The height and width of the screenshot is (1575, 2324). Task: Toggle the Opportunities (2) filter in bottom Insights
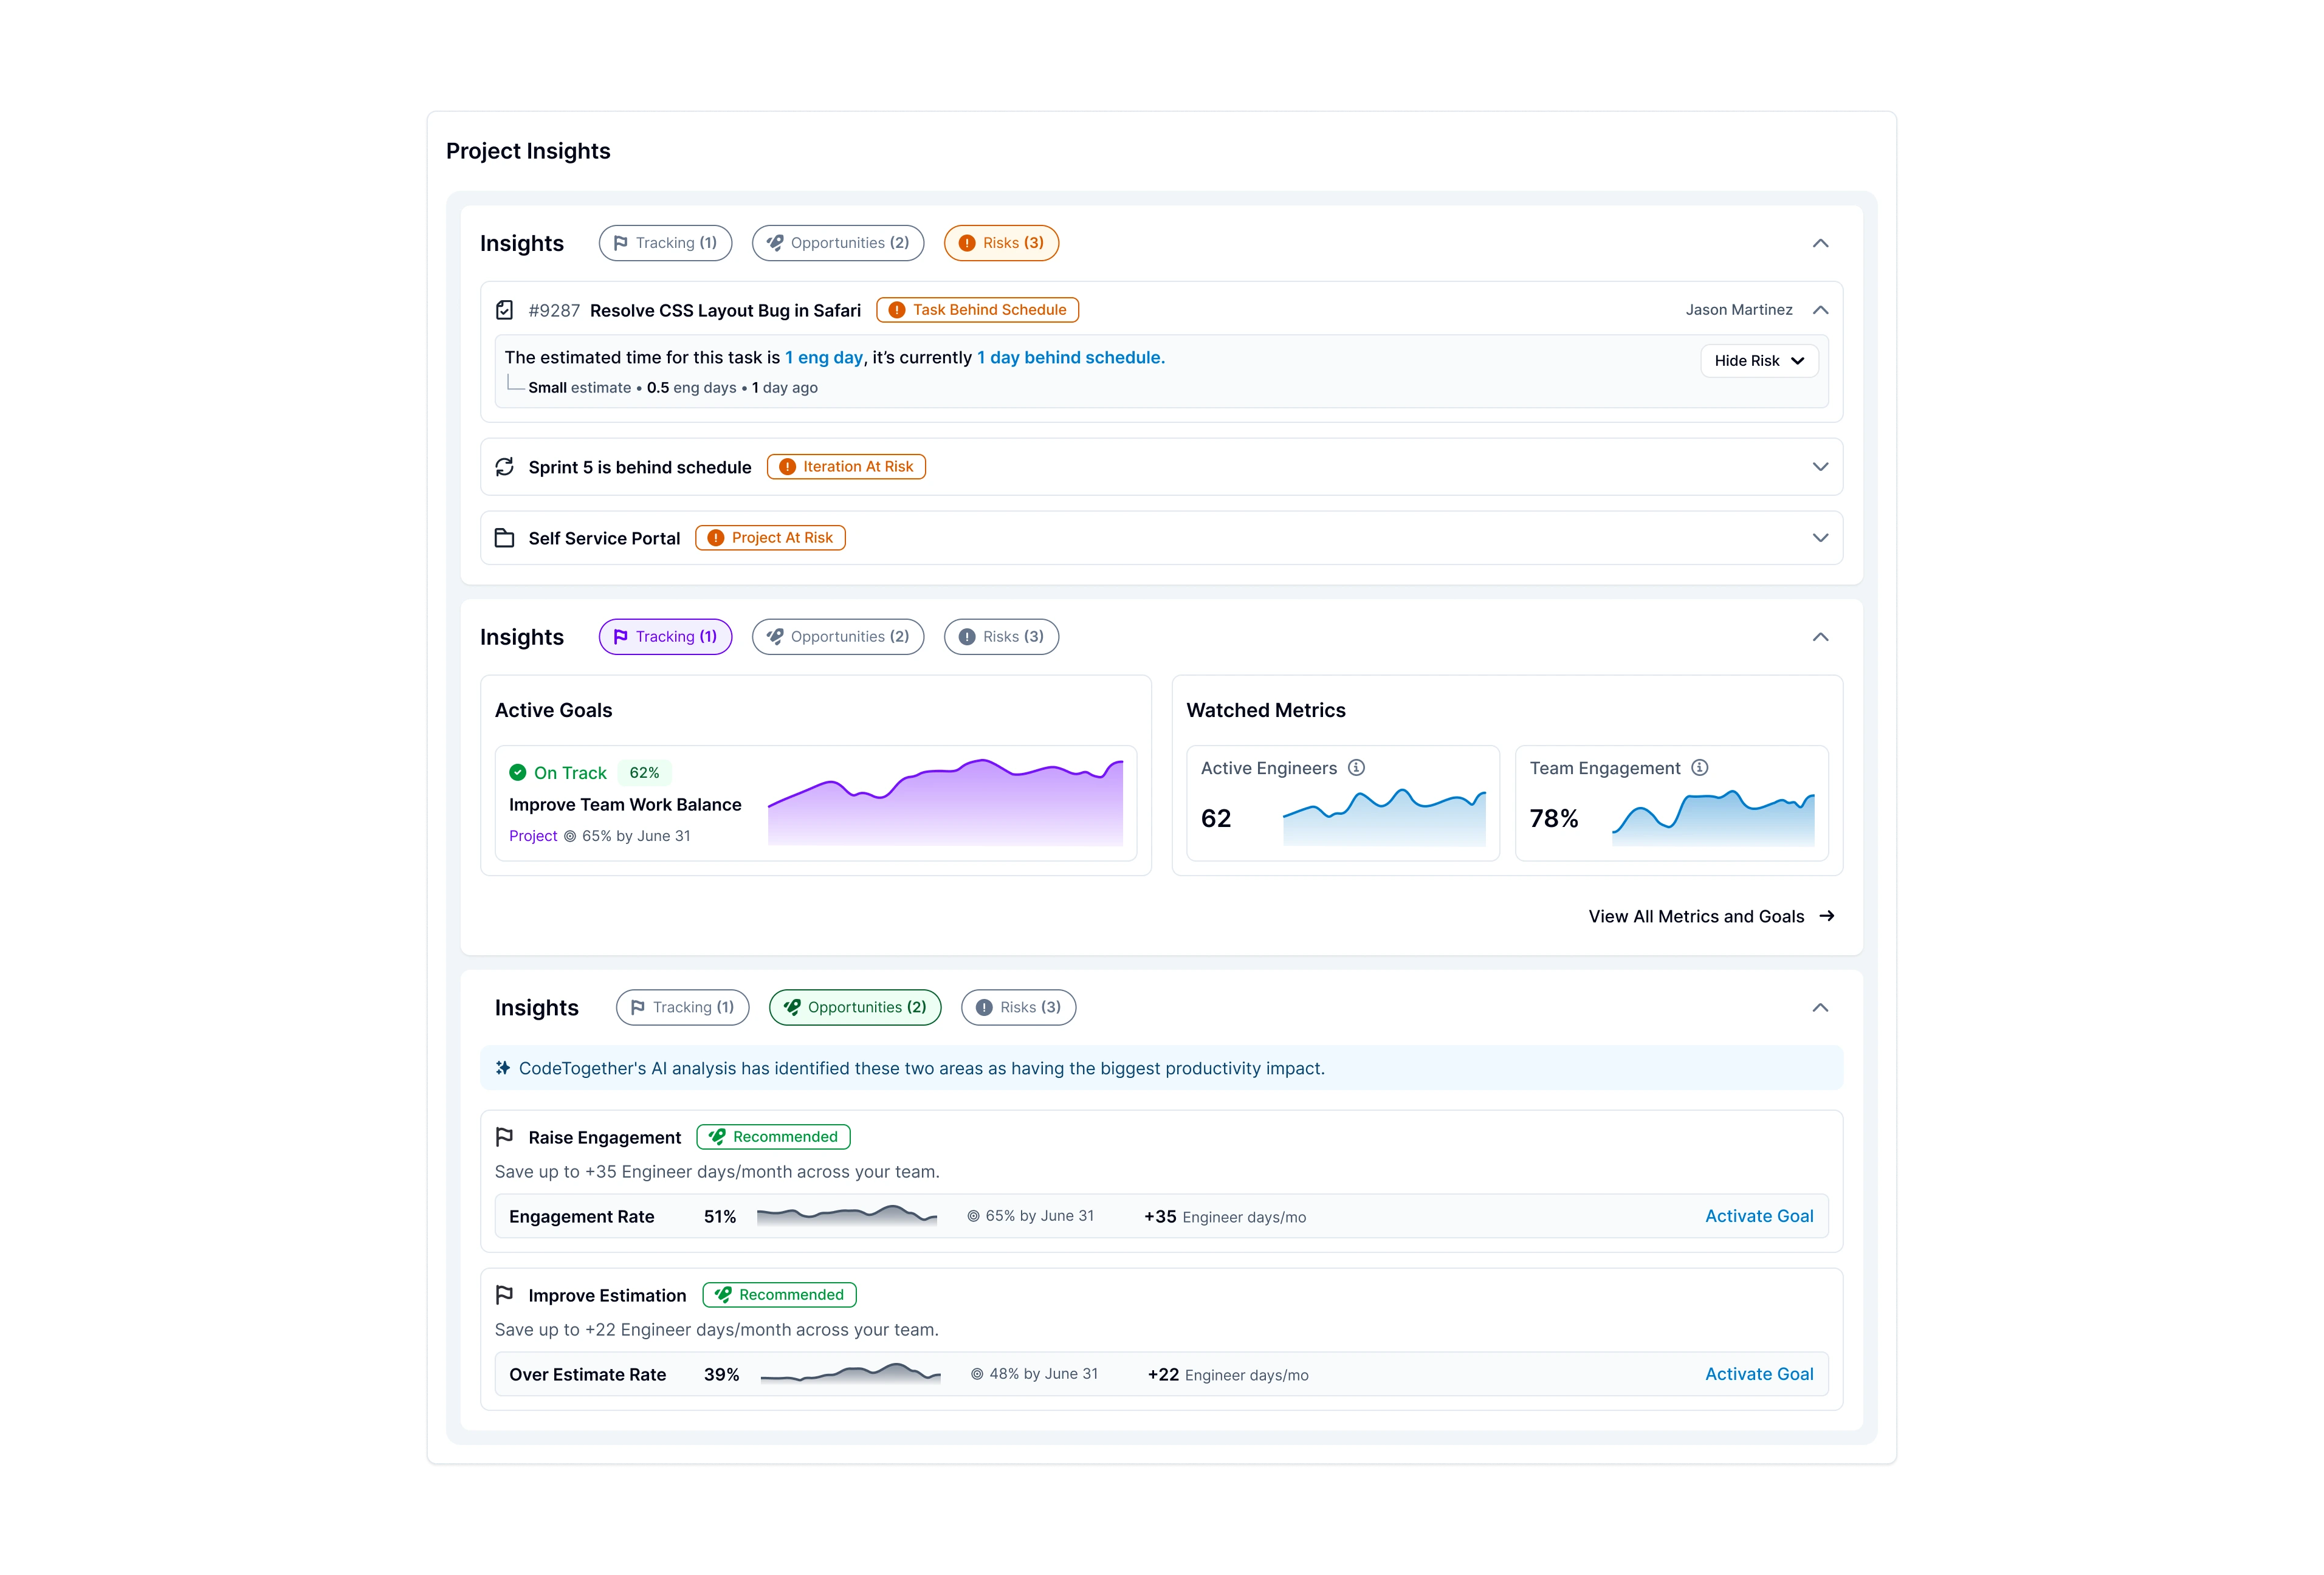click(854, 1007)
